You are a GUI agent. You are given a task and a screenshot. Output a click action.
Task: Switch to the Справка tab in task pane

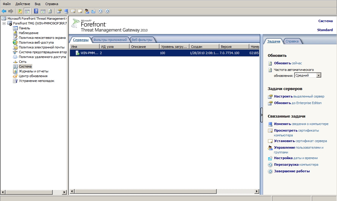coord(292,41)
